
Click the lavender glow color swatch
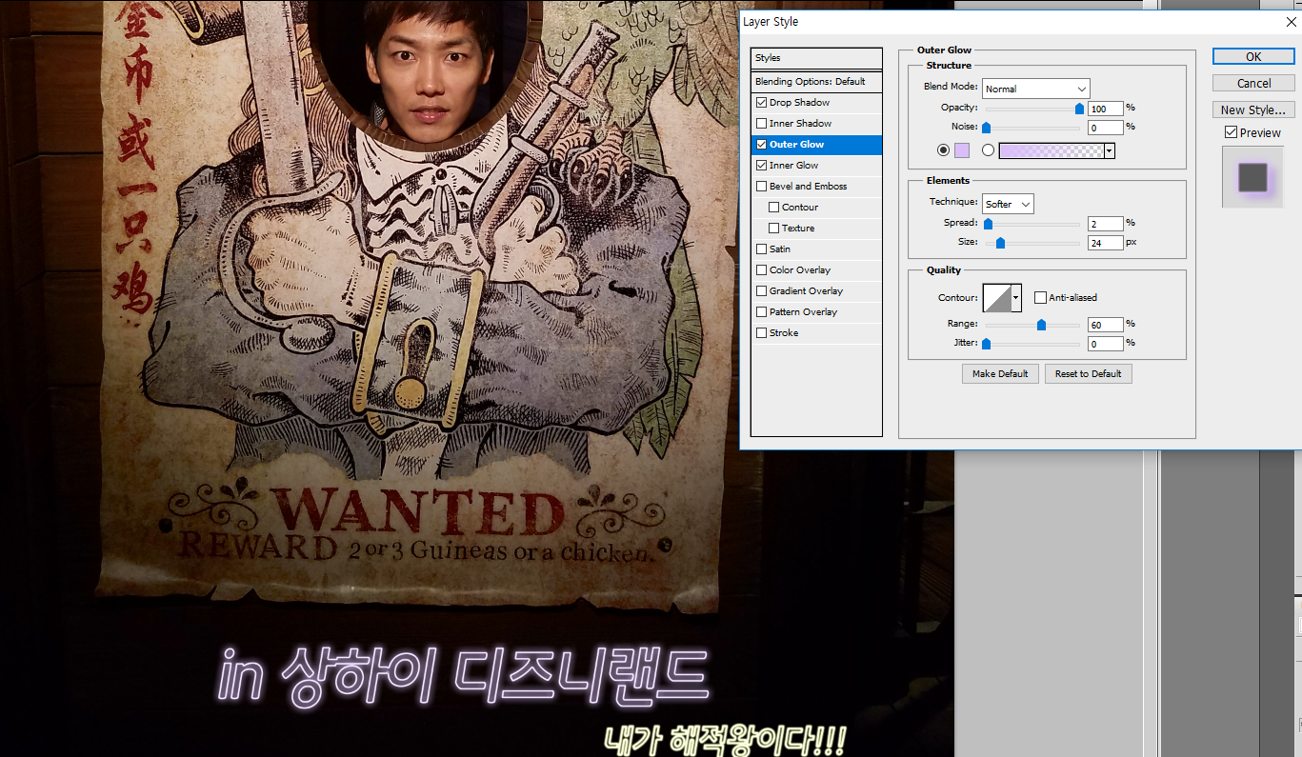[962, 150]
